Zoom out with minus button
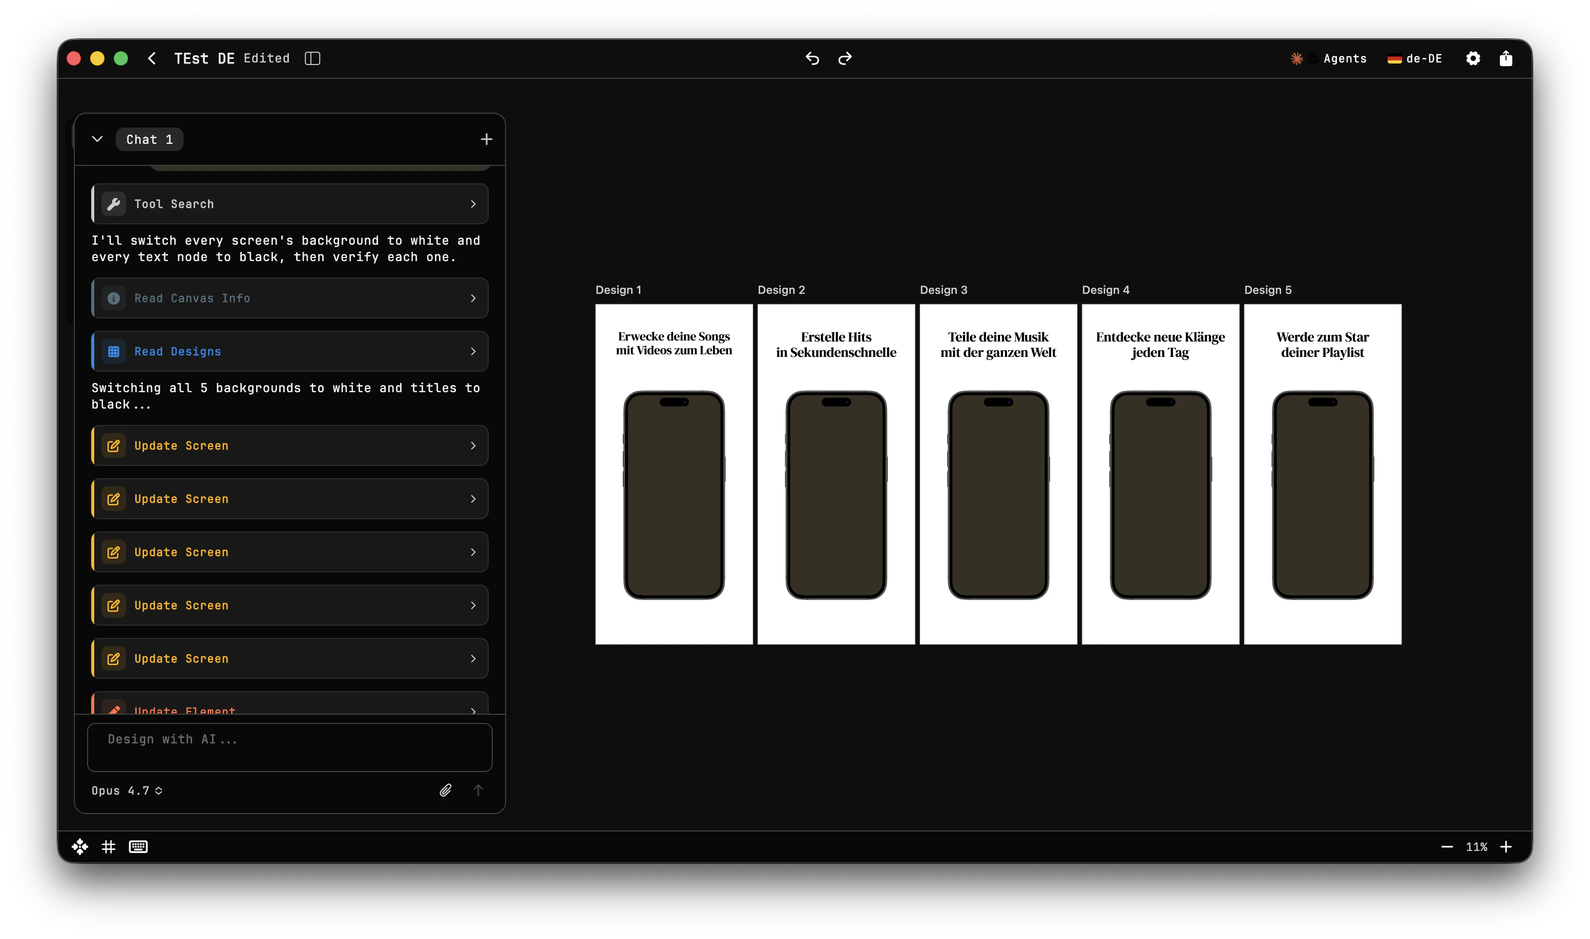The width and height of the screenshot is (1590, 939). coord(1447,846)
